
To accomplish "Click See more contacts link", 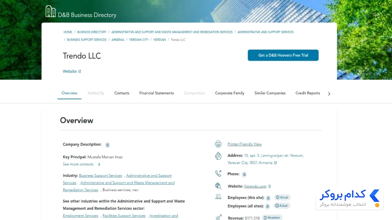I will click(x=78, y=164).
